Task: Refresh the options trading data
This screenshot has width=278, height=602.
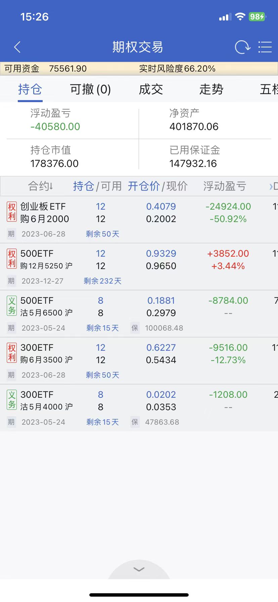Action: click(x=242, y=47)
